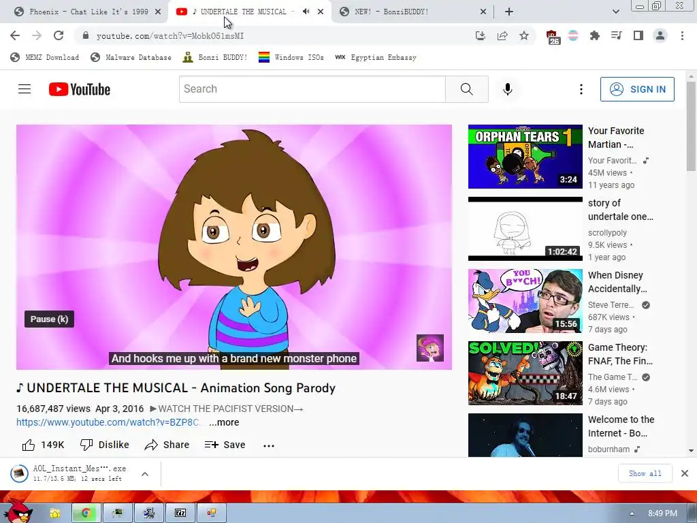Open the Malware Database bookmark

click(x=131, y=57)
